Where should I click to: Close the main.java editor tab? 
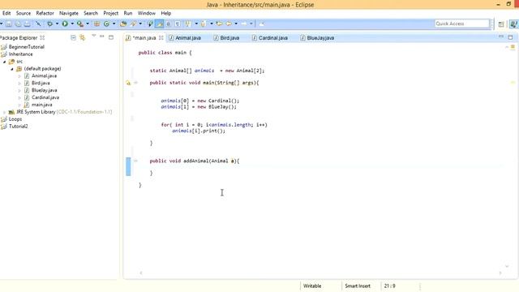161,38
